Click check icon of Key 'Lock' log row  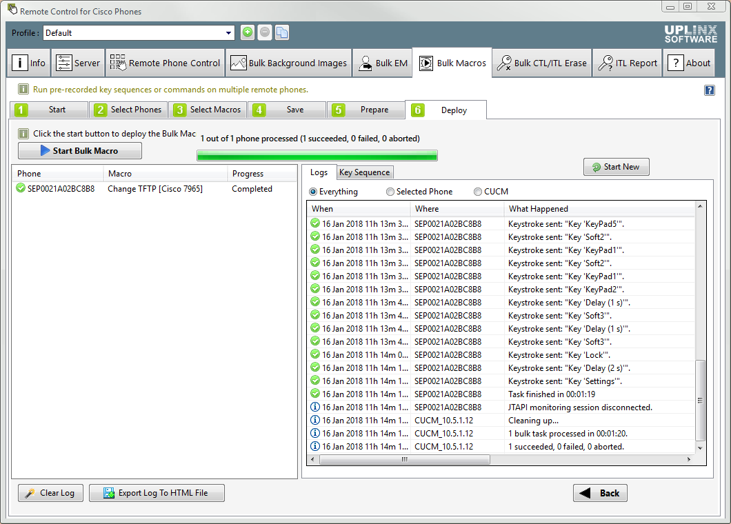coord(315,355)
